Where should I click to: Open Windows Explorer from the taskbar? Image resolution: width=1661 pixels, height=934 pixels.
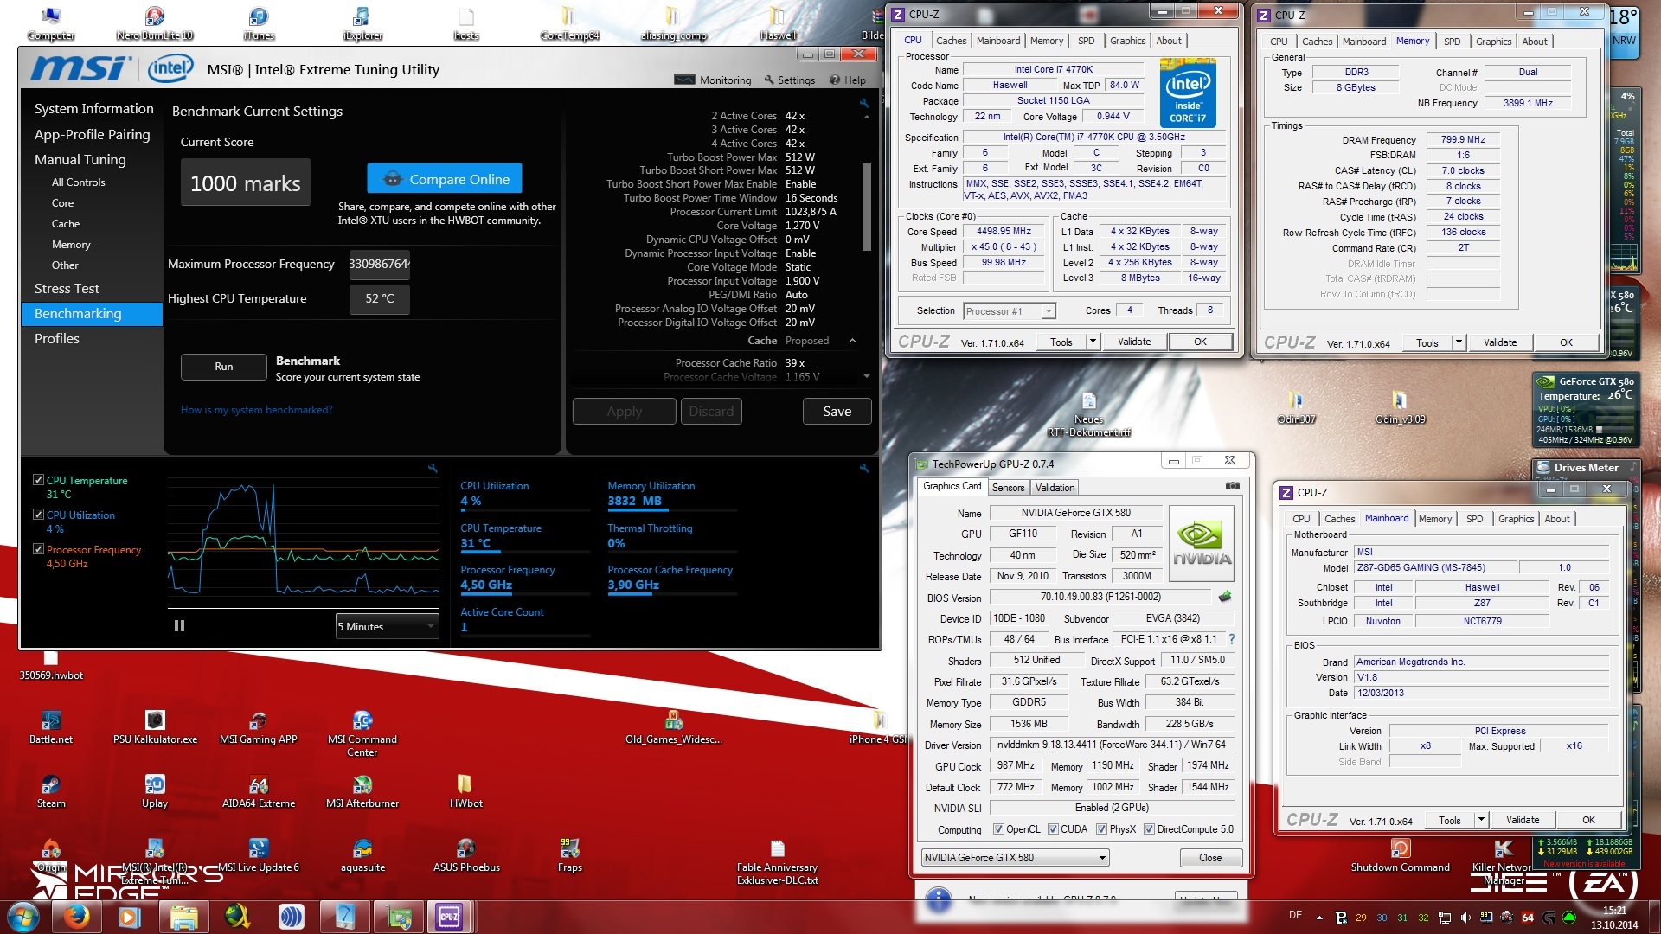[x=183, y=916]
